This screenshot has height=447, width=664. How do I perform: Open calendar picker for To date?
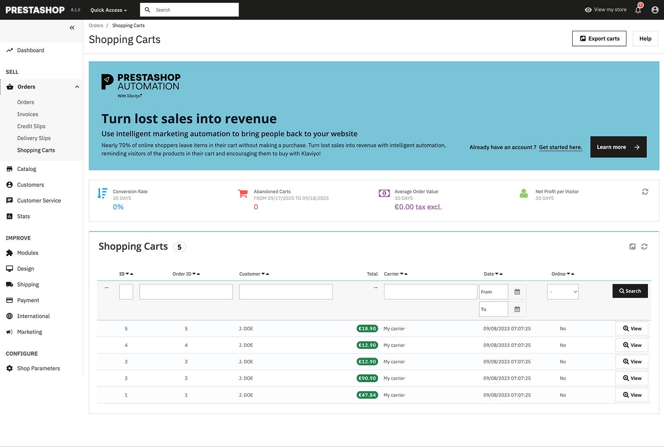coord(517,309)
